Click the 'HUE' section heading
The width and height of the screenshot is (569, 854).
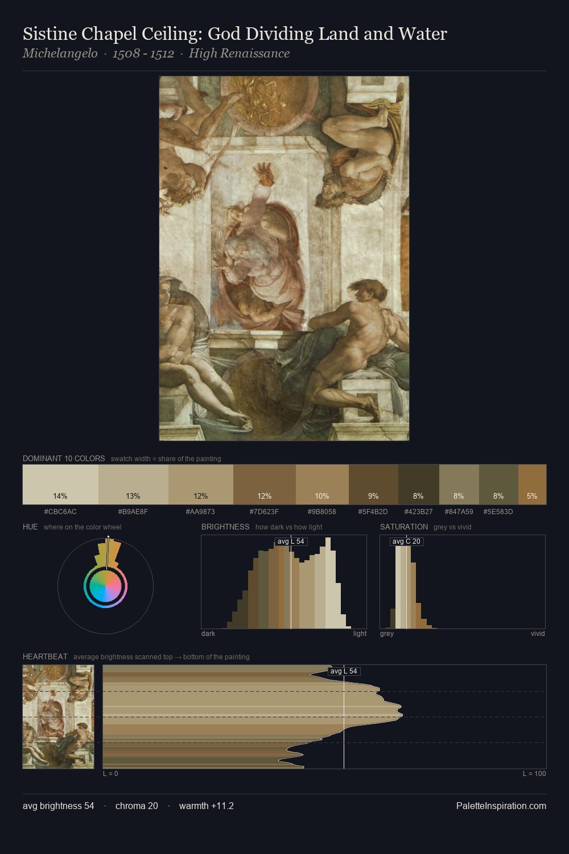30,527
